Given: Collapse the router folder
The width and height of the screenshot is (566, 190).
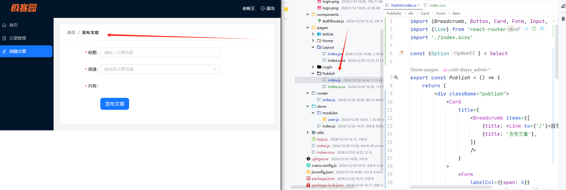Looking at the screenshot, I should pos(308,93).
